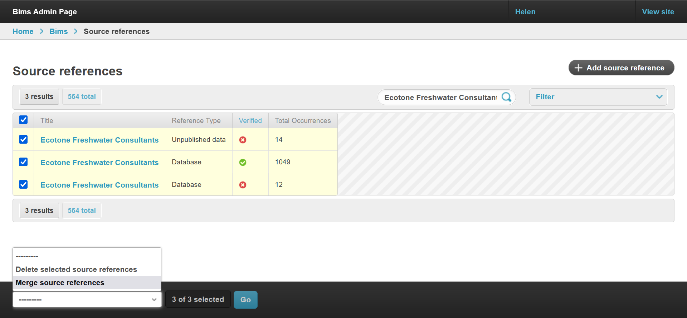Click the plus icon on Add source reference
The width and height of the screenshot is (687, 318).
pos(578,68)
